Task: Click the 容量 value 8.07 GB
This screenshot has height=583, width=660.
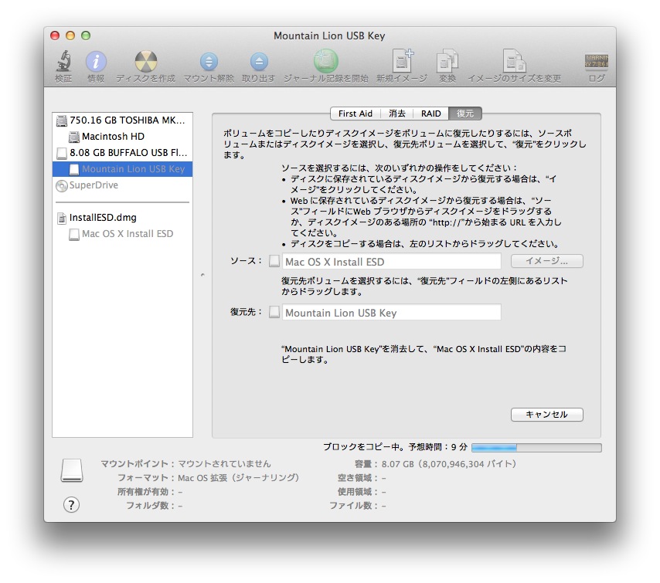Action: point(448,464)
